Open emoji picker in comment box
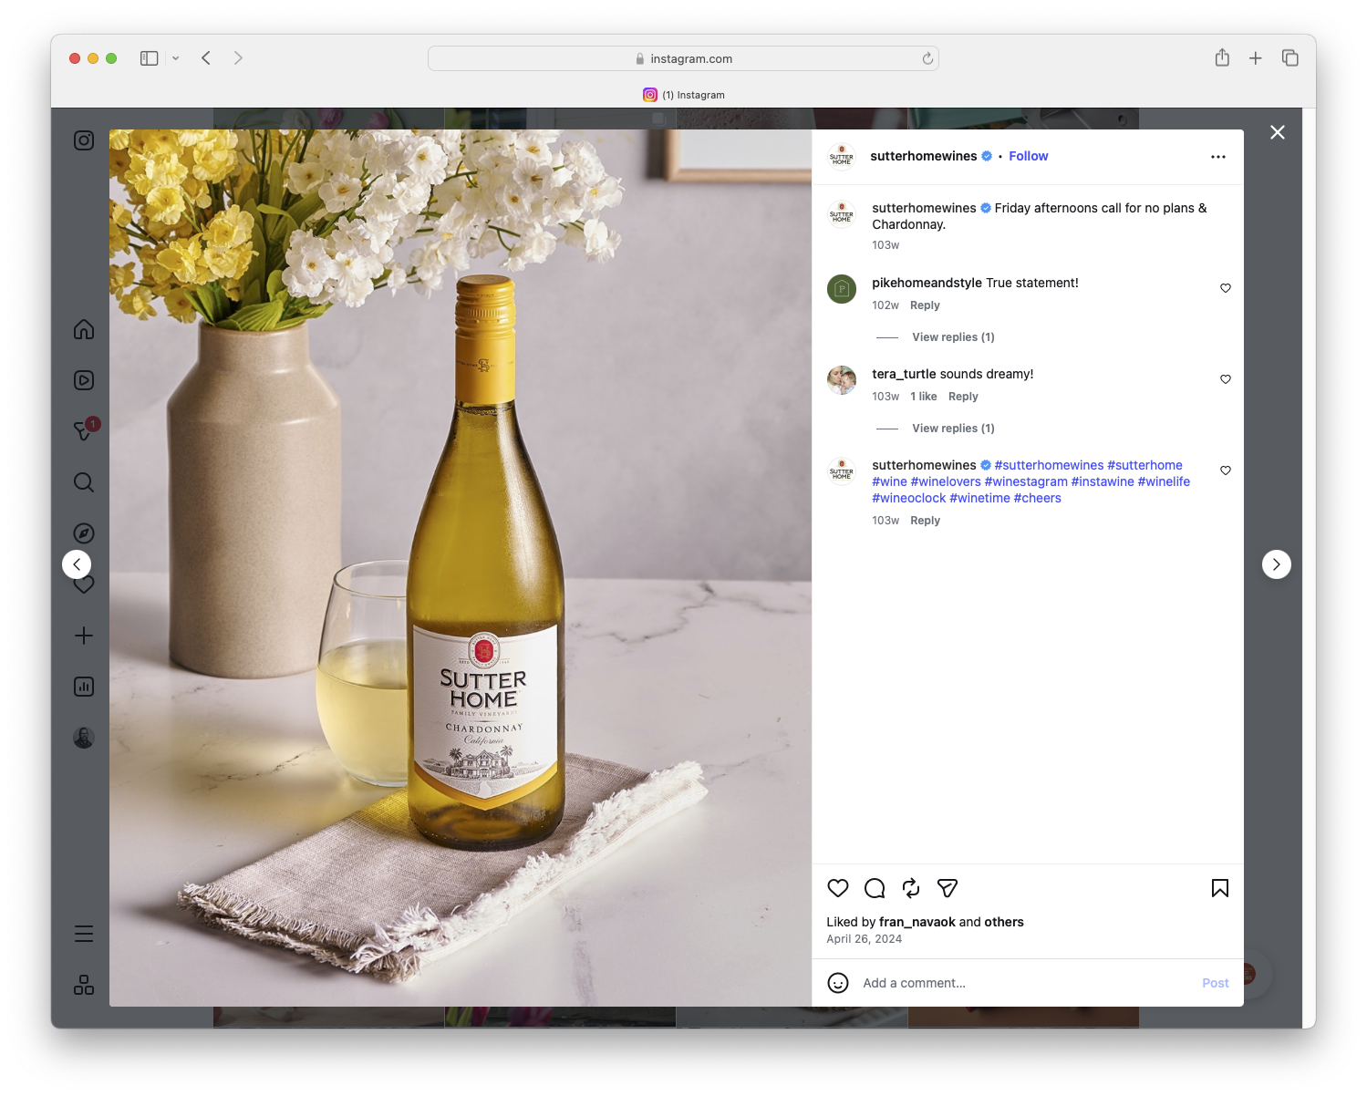Viewport: 1367px width, 1096px height. [838, 983]
